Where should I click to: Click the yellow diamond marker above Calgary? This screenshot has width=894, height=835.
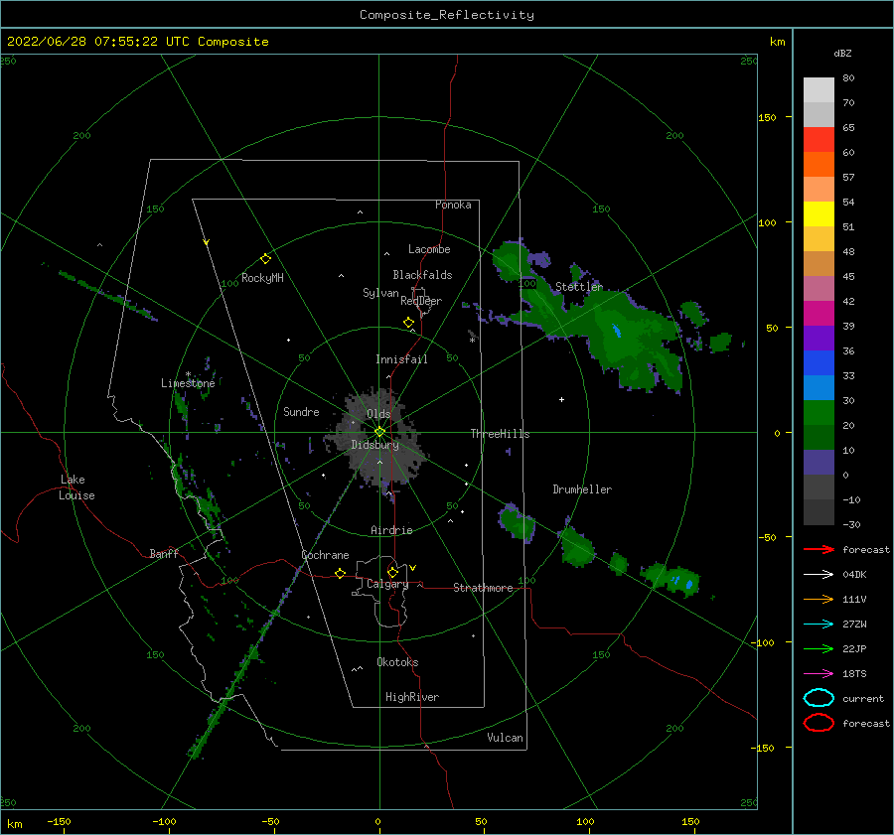pyautogui.click(x=392, y=572)
